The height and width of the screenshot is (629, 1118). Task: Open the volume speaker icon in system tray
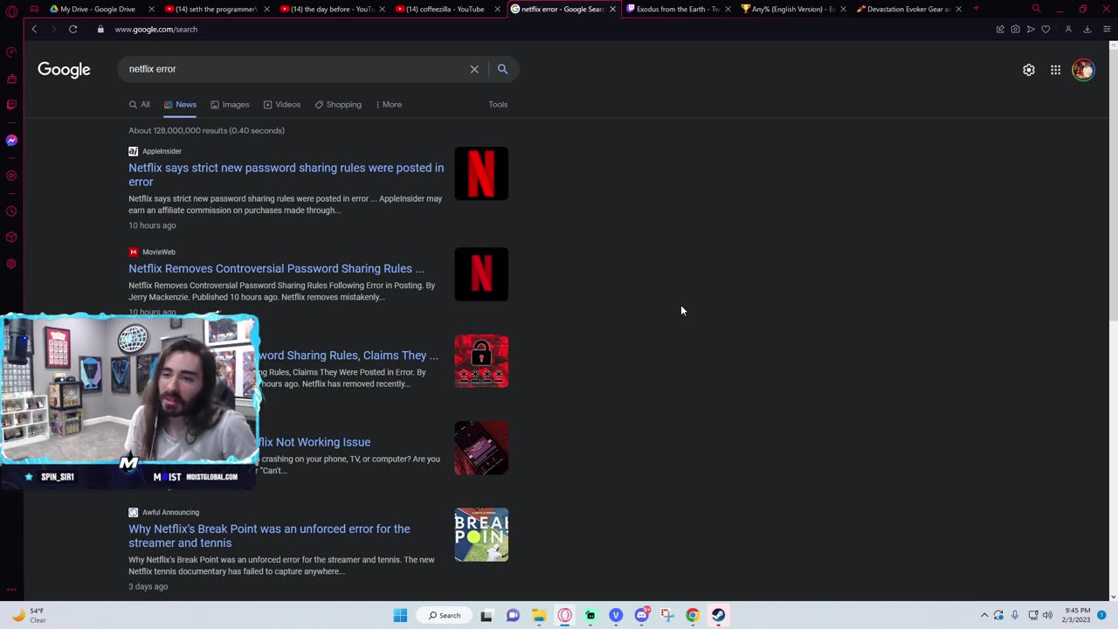coord(1047,615)
